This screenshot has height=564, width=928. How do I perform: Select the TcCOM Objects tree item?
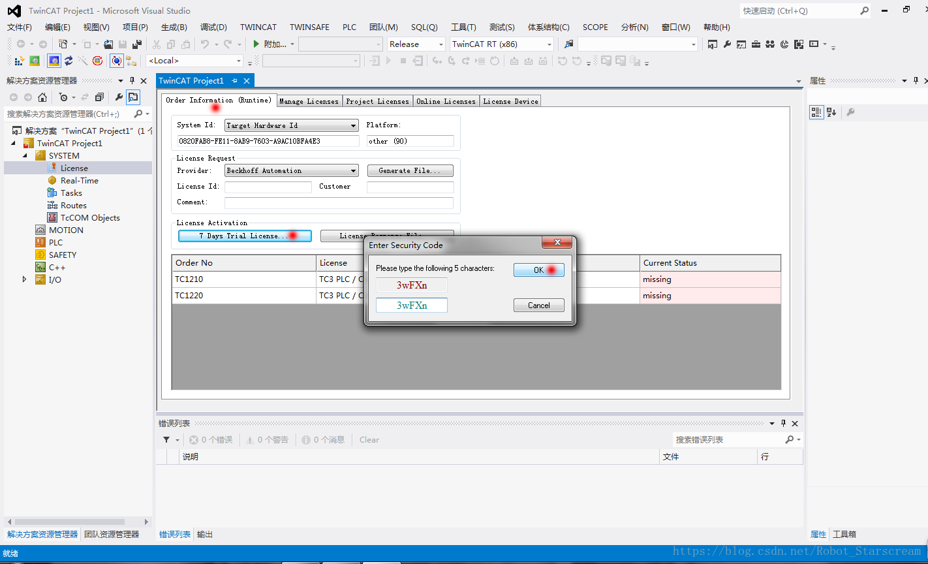pos(90,218)
